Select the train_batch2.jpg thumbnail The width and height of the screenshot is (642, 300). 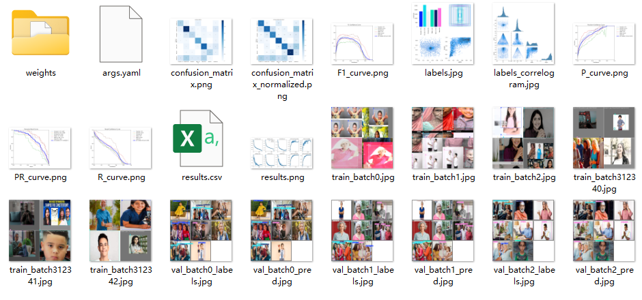click(523, 138)
